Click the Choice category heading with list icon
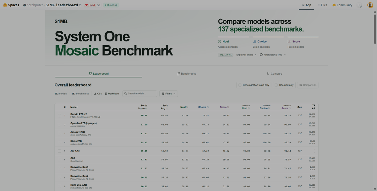The width and height of the screenshot is (377, 191). pos(260,41)
